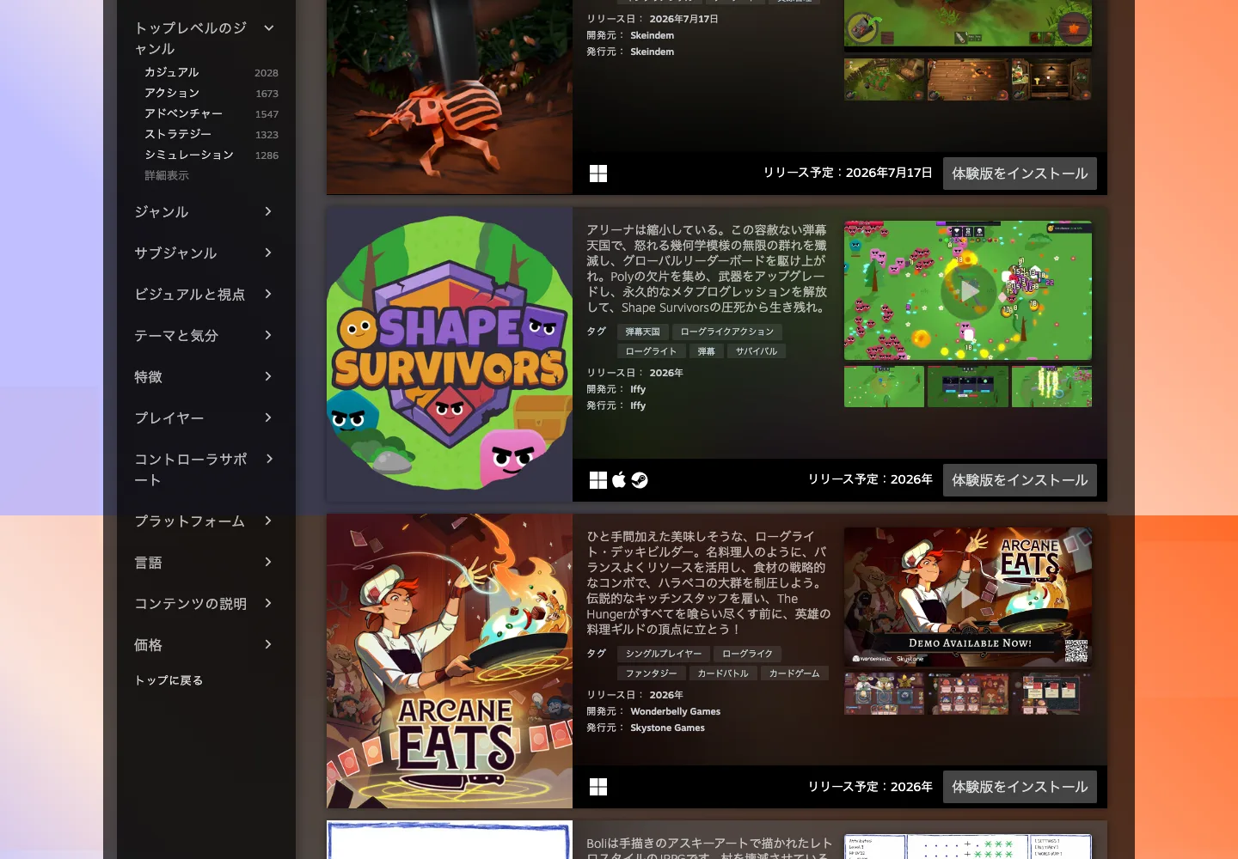Click the ローグライク tag on Arcane Eats
The image size is (1238, 859).
(747, 654)
